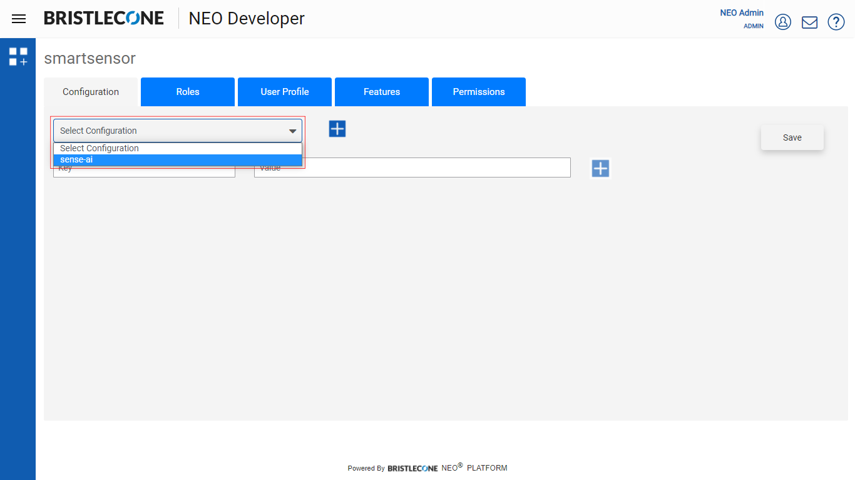Open the hamburger navigation menu
The width and height of the screenshot is (855, 480).
(x=19, y=19)
